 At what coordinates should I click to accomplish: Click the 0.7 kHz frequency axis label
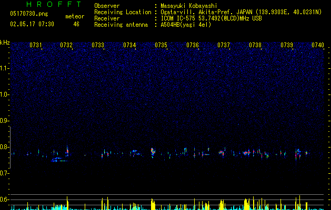coord(5,173)
